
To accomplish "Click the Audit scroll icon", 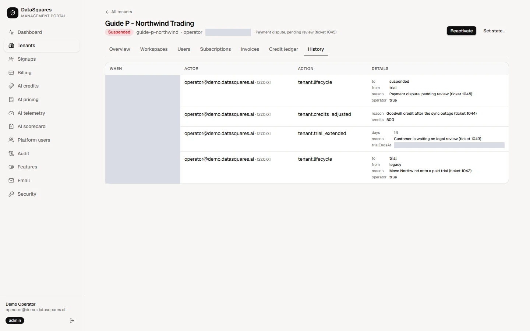I will 11,153.
